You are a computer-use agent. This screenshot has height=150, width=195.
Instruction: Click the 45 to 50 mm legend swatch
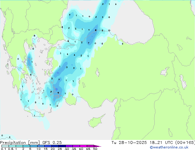point(90,146)
